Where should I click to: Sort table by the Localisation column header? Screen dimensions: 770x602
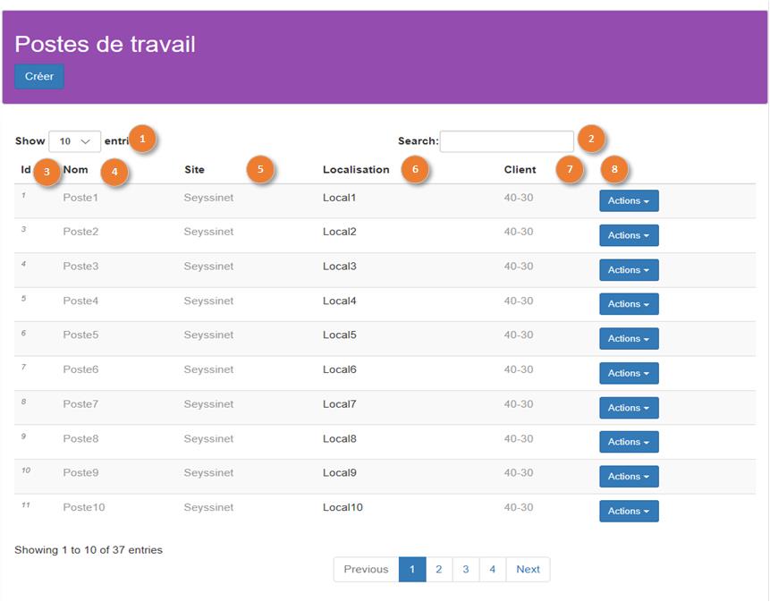click(356, 169)
